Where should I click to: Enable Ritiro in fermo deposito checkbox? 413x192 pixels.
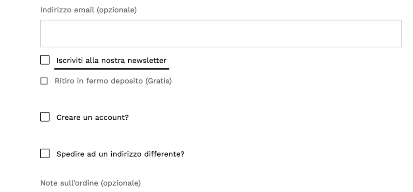[44, 81]
